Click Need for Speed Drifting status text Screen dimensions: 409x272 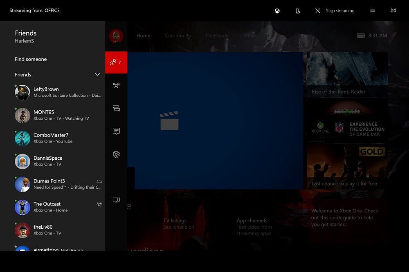(67, 187)
